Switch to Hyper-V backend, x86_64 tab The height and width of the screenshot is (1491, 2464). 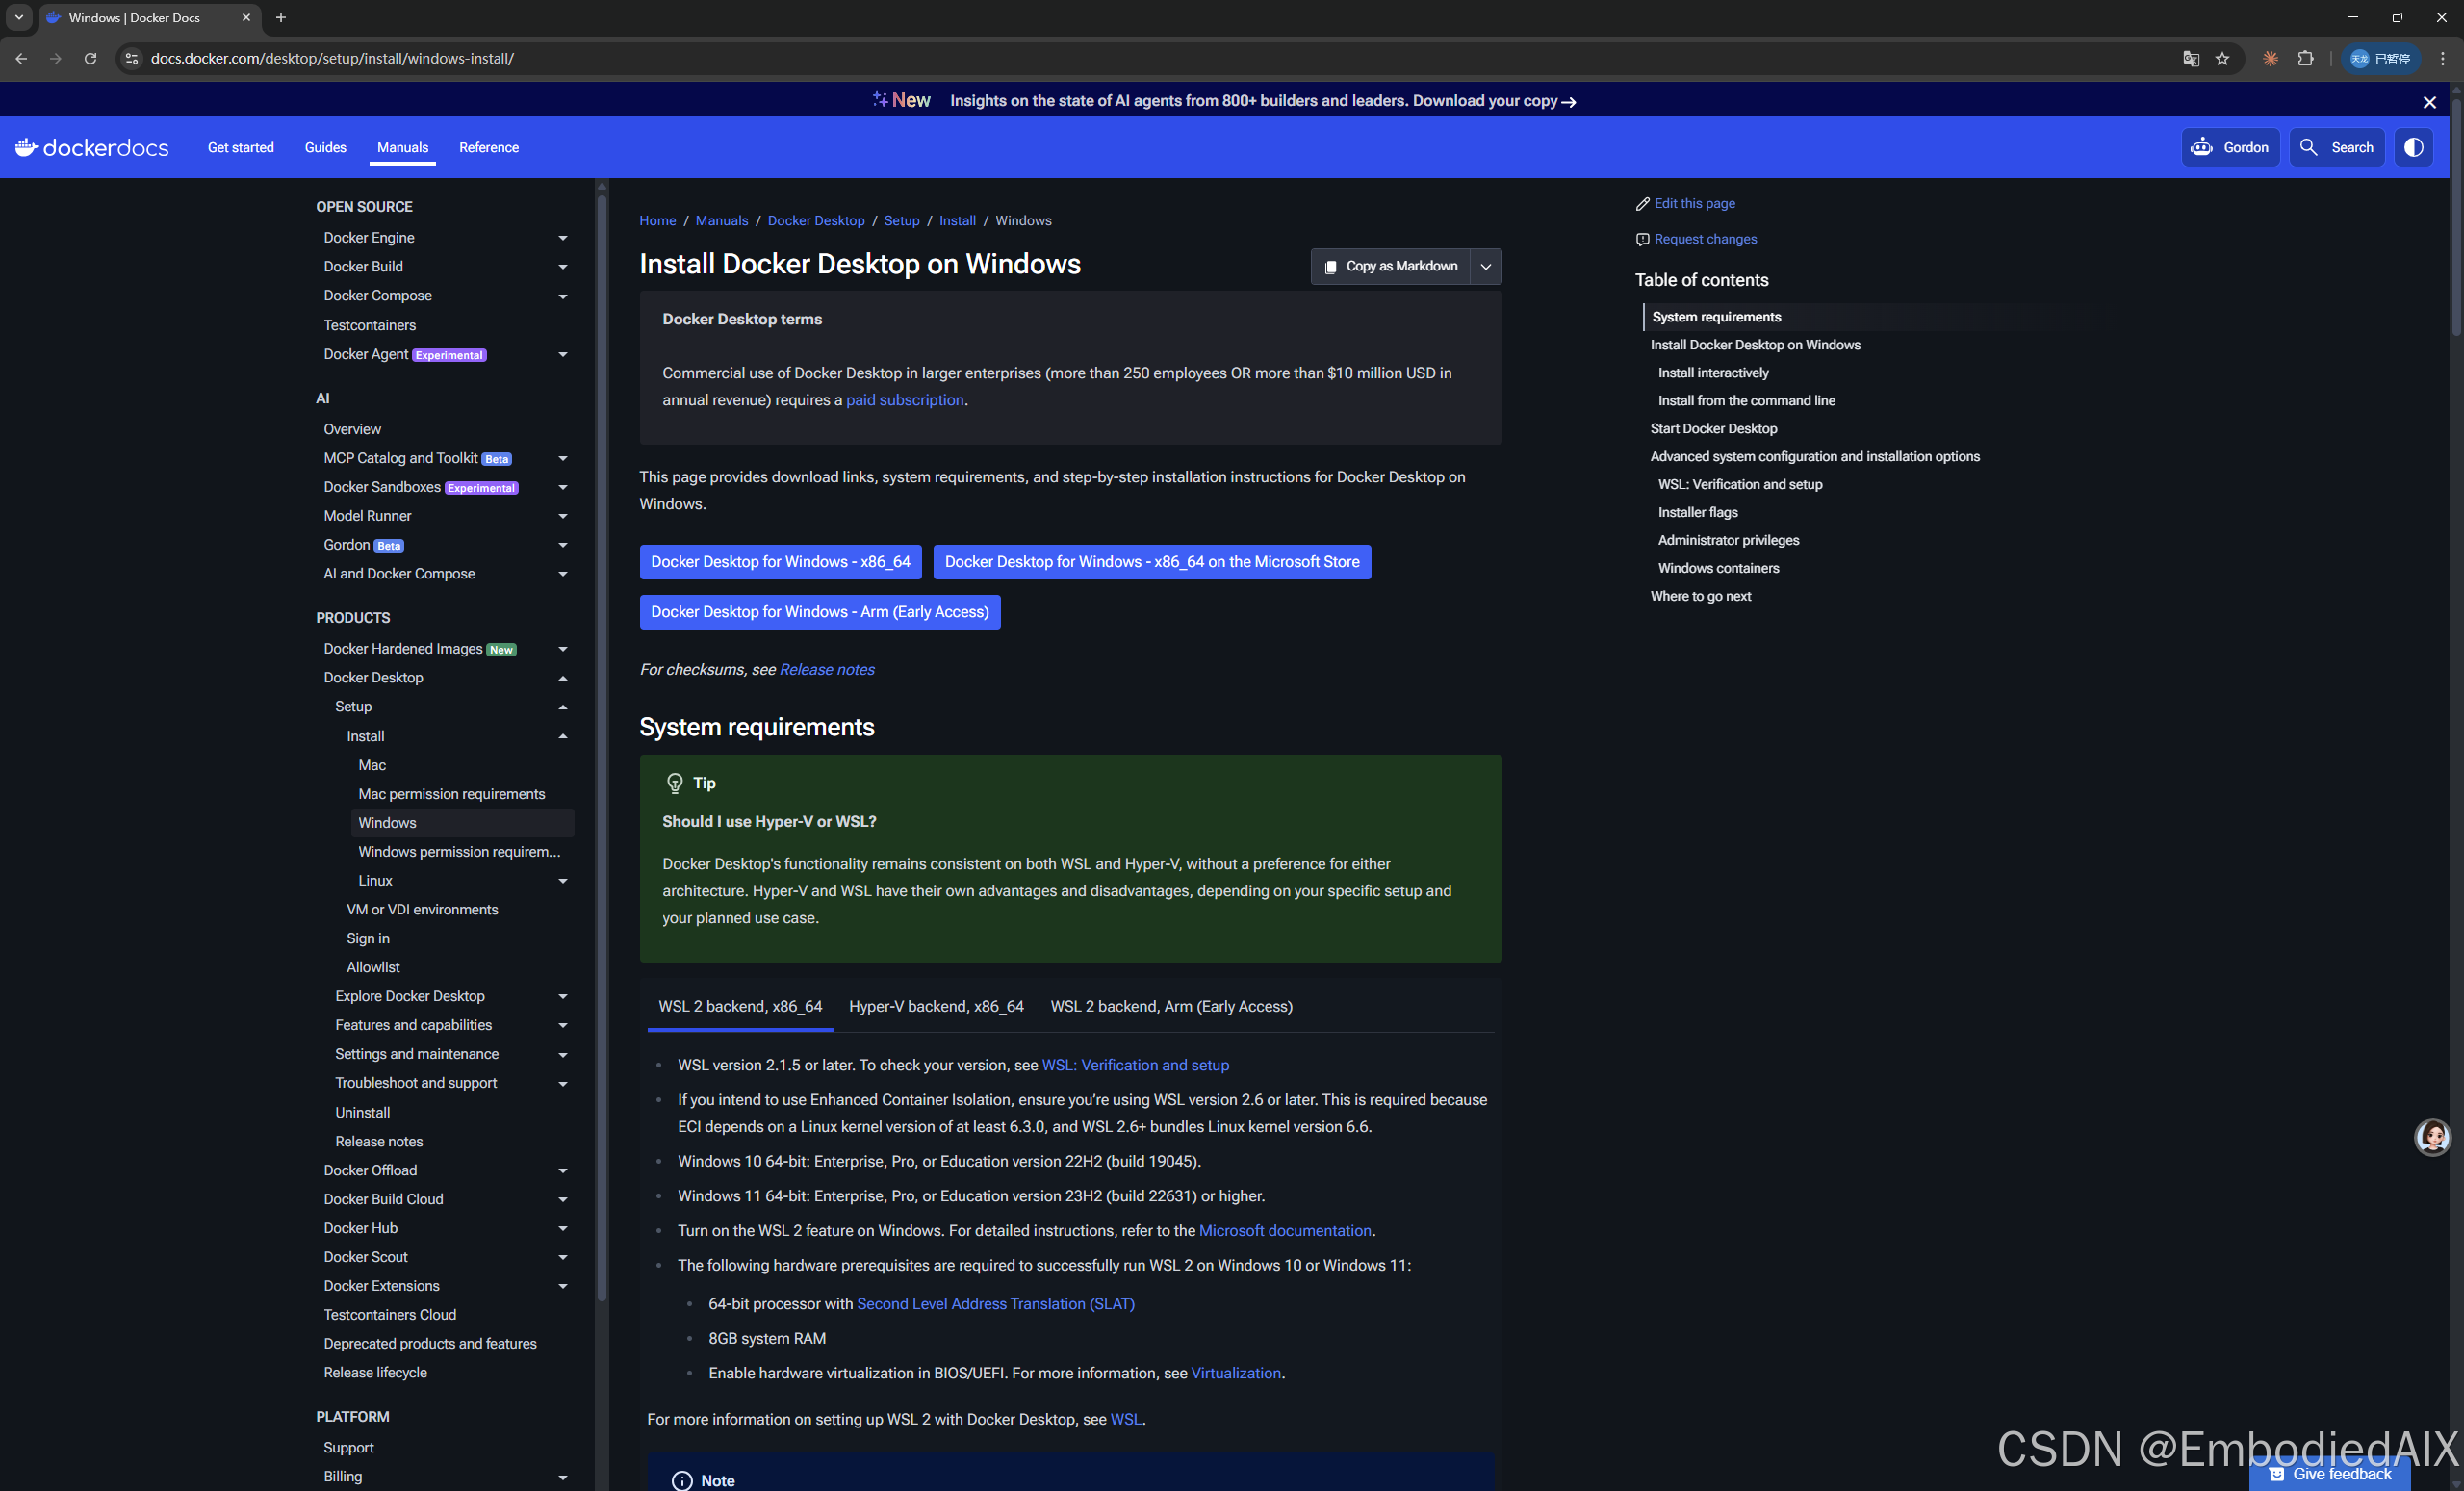click(936, 1006)
